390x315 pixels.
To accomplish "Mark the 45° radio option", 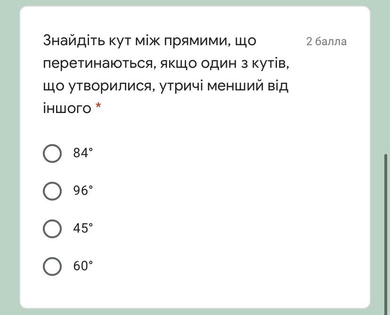I will pyautogui.click(x=52, y=228).
